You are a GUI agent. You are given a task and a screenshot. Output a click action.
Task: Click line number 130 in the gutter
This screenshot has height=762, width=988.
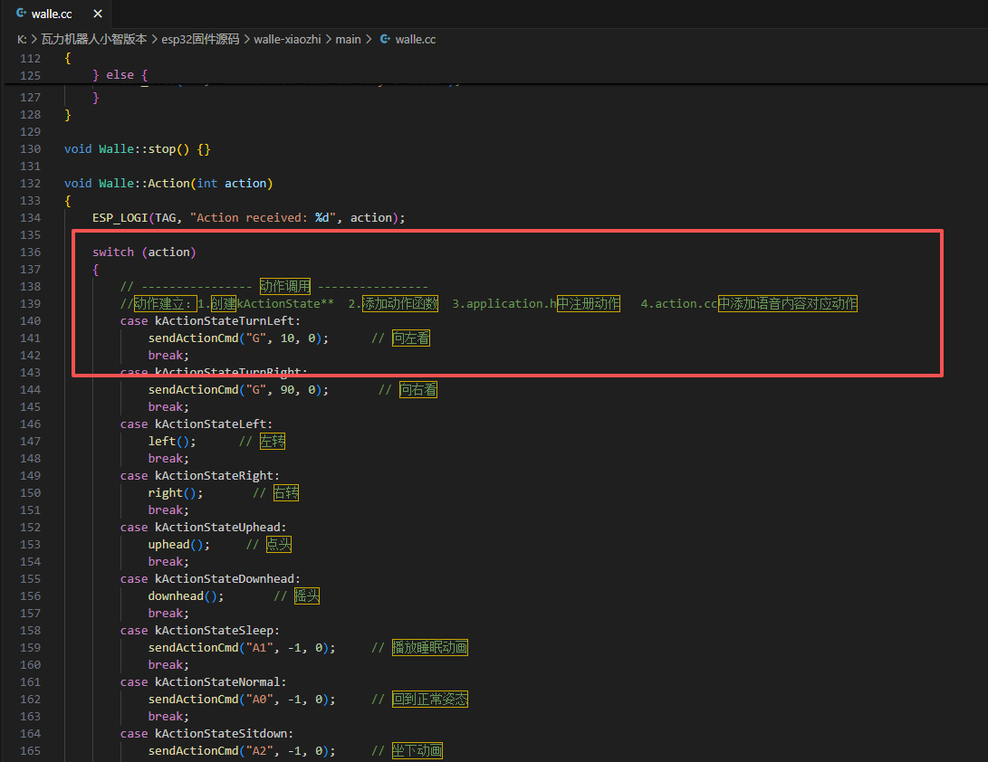click(x=30, y=149)
